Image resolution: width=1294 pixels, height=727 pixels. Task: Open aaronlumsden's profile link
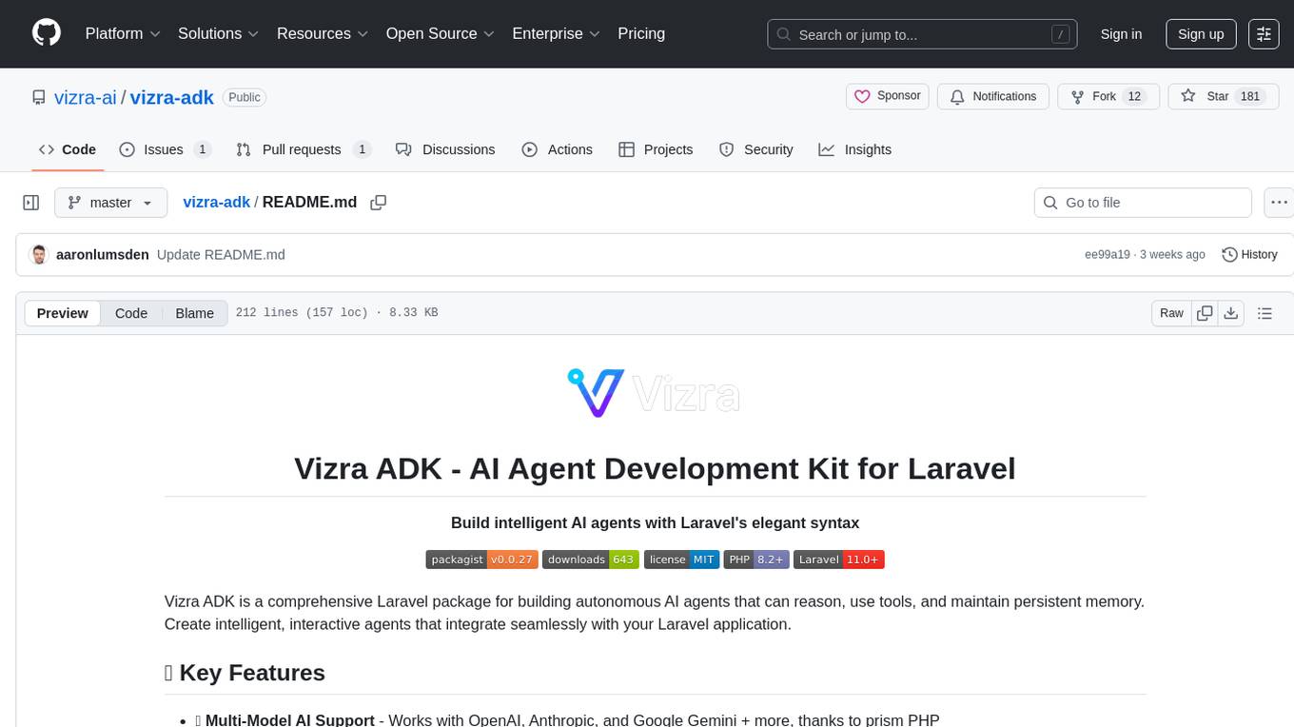(103, 255)
